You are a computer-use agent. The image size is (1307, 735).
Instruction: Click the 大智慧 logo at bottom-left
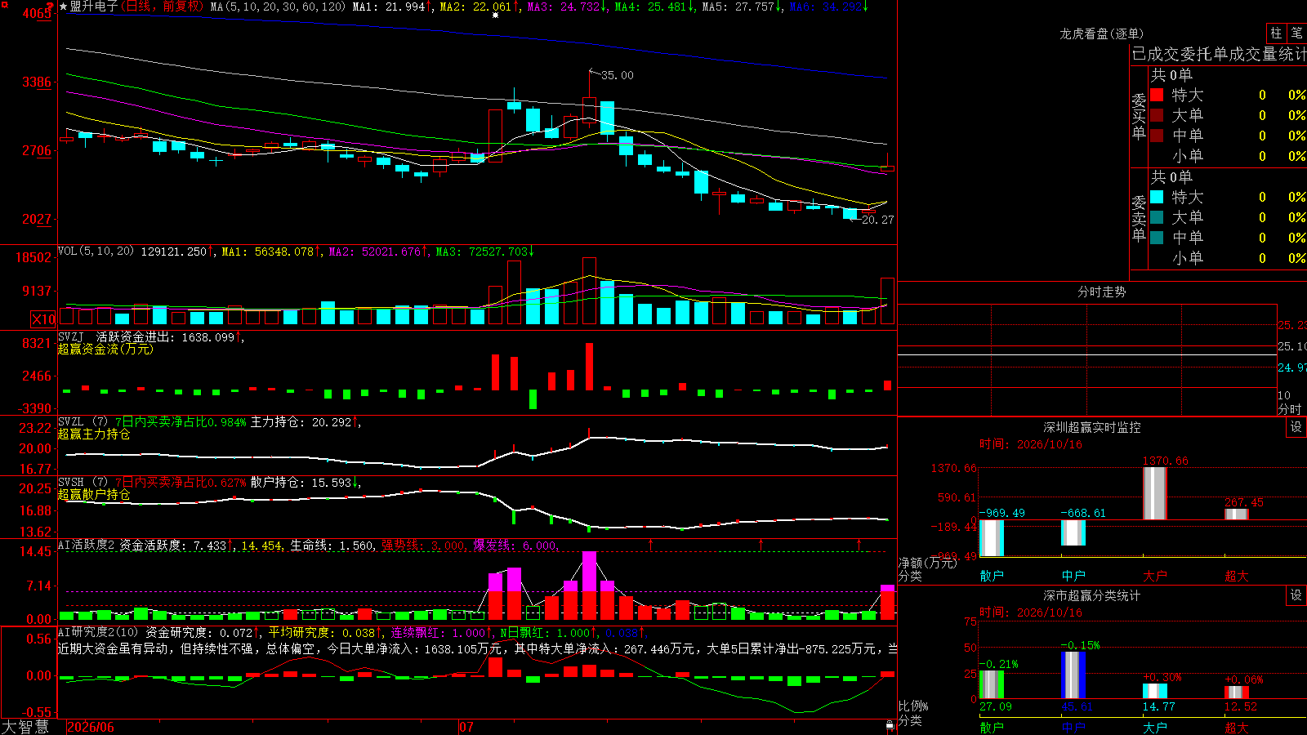coord(25,727)
